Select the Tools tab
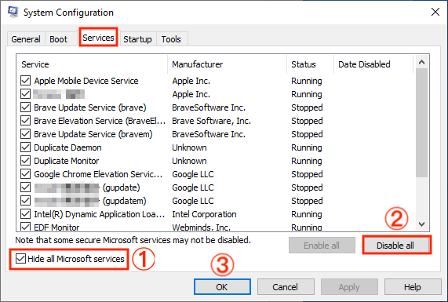 171,39
